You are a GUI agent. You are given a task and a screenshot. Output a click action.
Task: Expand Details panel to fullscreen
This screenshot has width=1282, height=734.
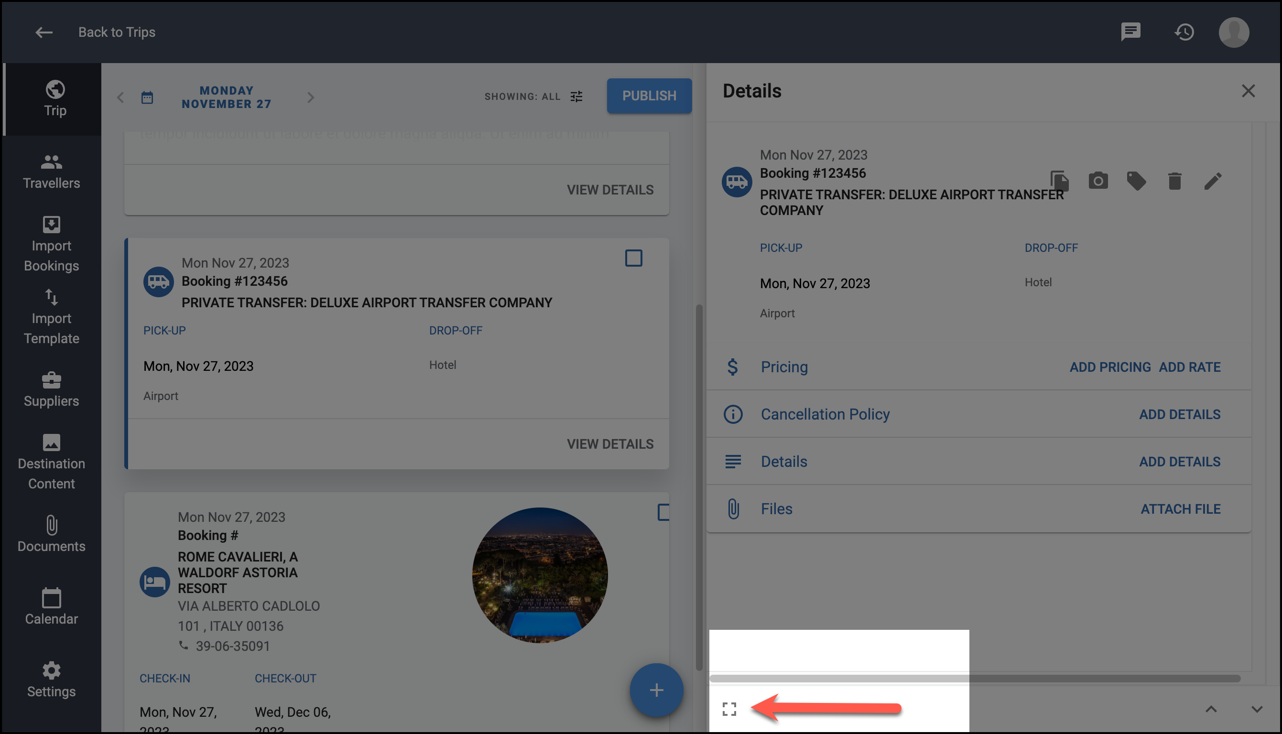tap(729, 709)
